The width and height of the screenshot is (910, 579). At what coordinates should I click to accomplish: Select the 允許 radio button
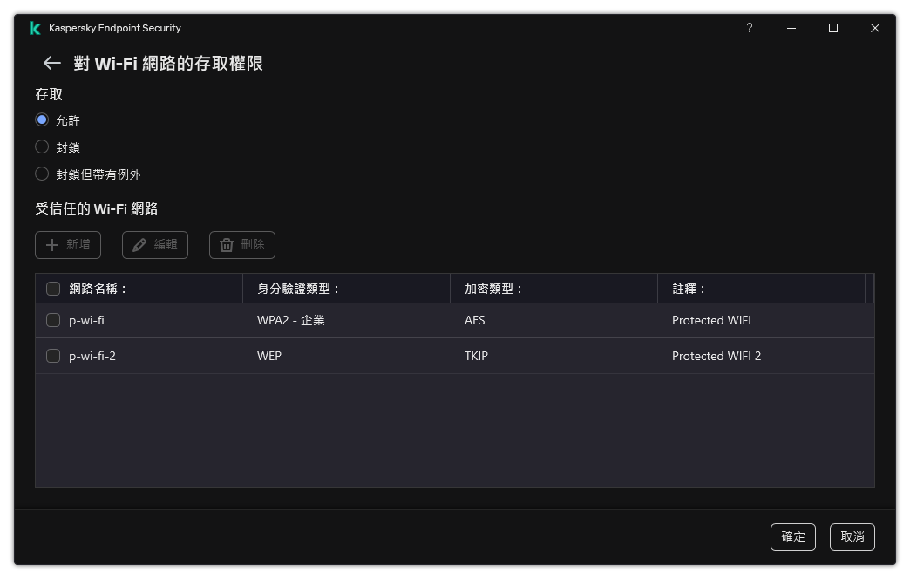point(42,119)
